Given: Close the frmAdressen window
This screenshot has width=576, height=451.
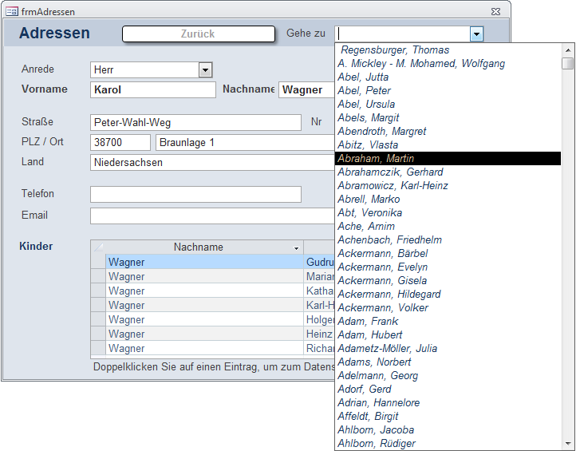Looking at the screenshot, I should coord(495,12).
